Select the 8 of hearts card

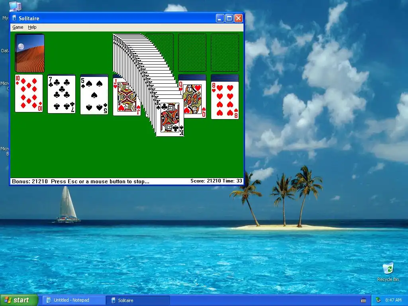(225, 100)
